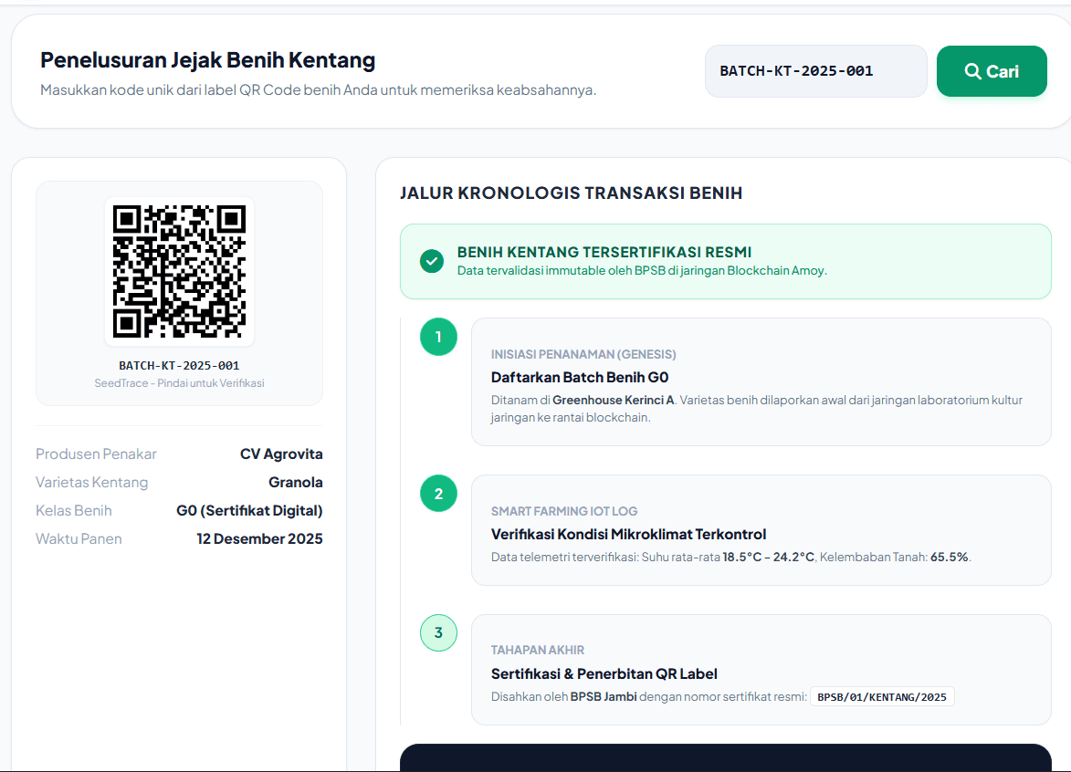Click the 65.5% soil humidity value

pyautogui.click(x=950, y=557)
